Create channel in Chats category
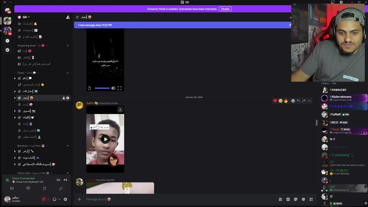This screenshot has width=368, height=207. (x=68, y=73)
